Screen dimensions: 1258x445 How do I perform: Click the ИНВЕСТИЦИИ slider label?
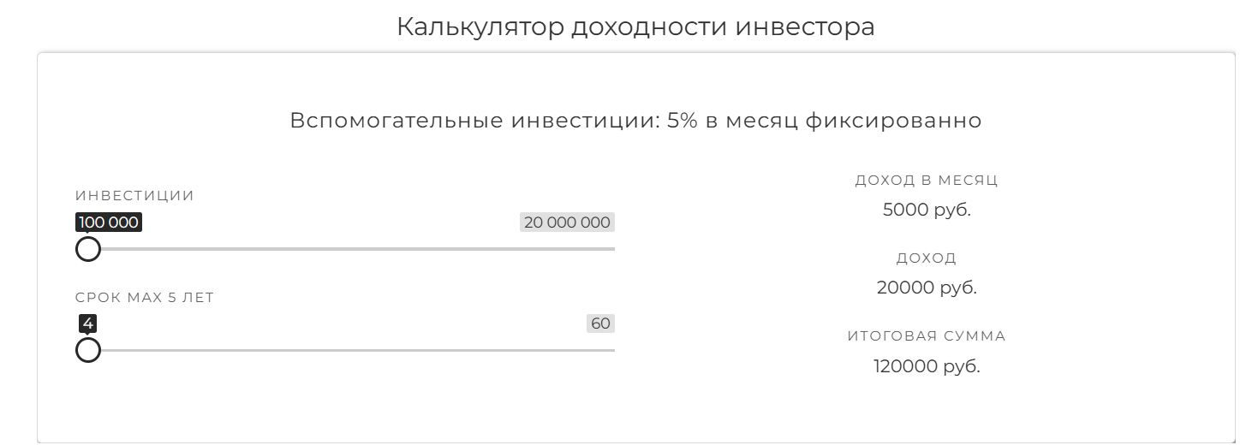[x=135, y=196]
